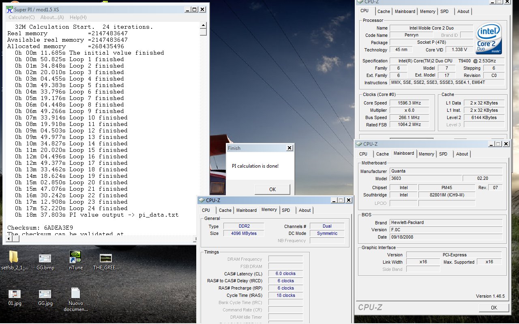Click the 'Loop 10 finished' line in Super PI

(71, 117)
